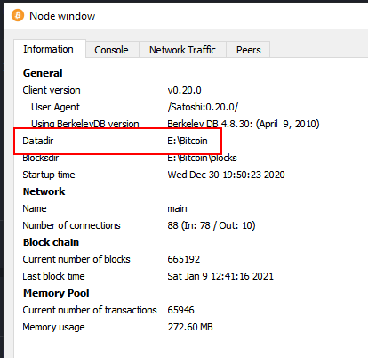Click the Datadir label
368x358 pixels.
coord(38,141)
